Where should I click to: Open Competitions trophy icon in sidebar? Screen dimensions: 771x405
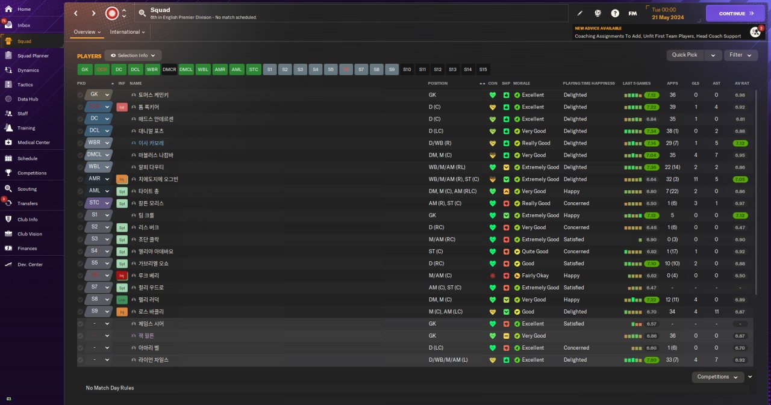click(8, 173)
